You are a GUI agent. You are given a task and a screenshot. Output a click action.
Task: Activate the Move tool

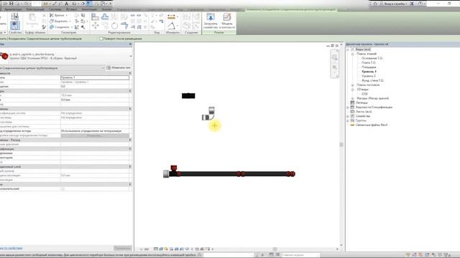(95, 26)
